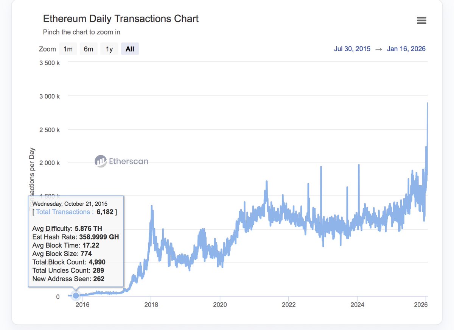
Task: Click the 2022 x-axis label
Action: [289, 304]
